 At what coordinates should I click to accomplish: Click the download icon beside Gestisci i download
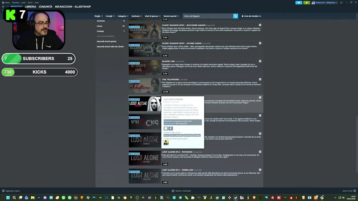[173, 191]
